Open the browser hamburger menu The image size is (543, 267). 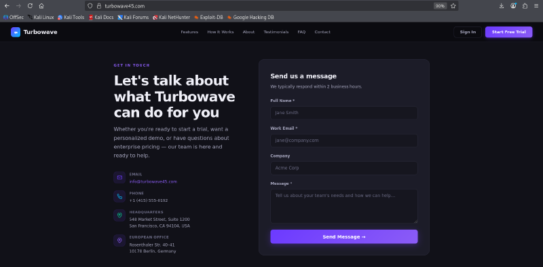536,6
